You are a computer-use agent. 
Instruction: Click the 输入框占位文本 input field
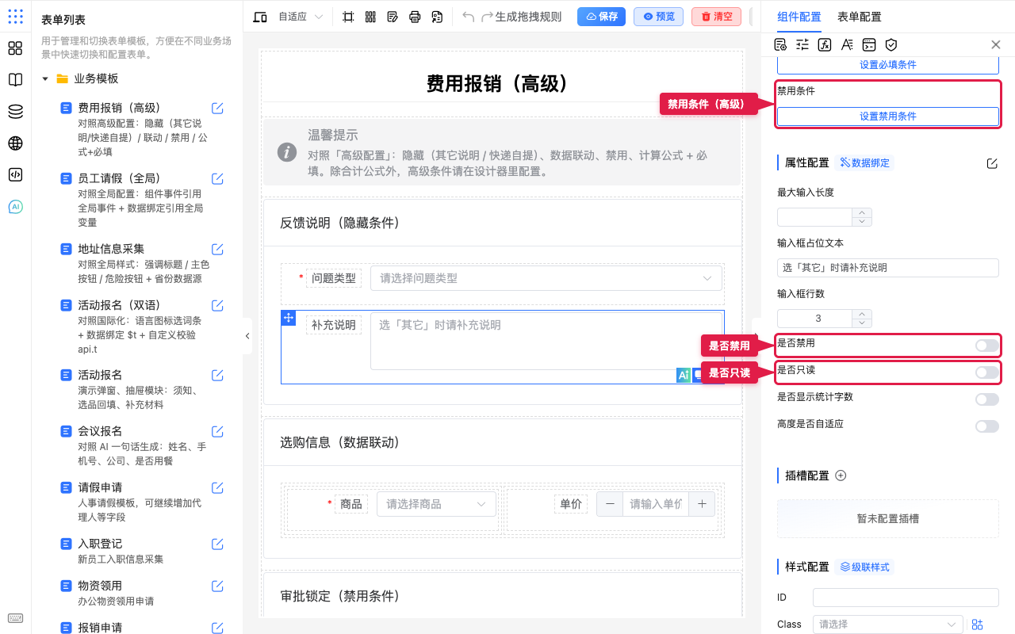888,268
